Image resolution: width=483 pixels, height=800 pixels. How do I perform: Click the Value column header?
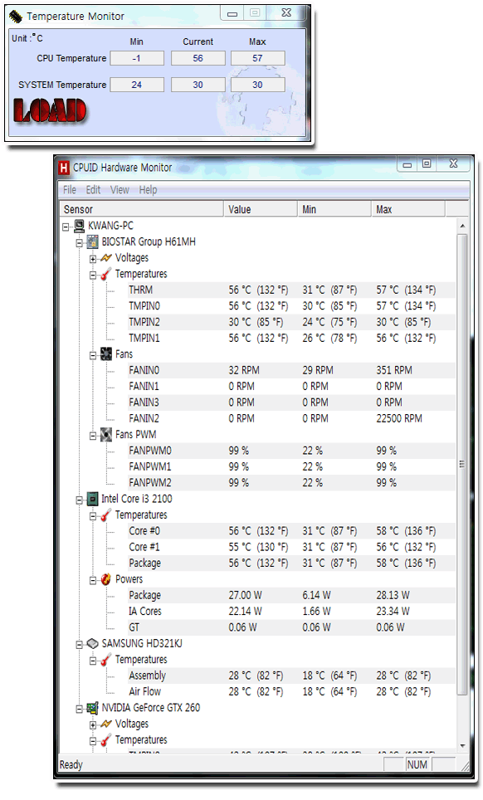[260, 209]
